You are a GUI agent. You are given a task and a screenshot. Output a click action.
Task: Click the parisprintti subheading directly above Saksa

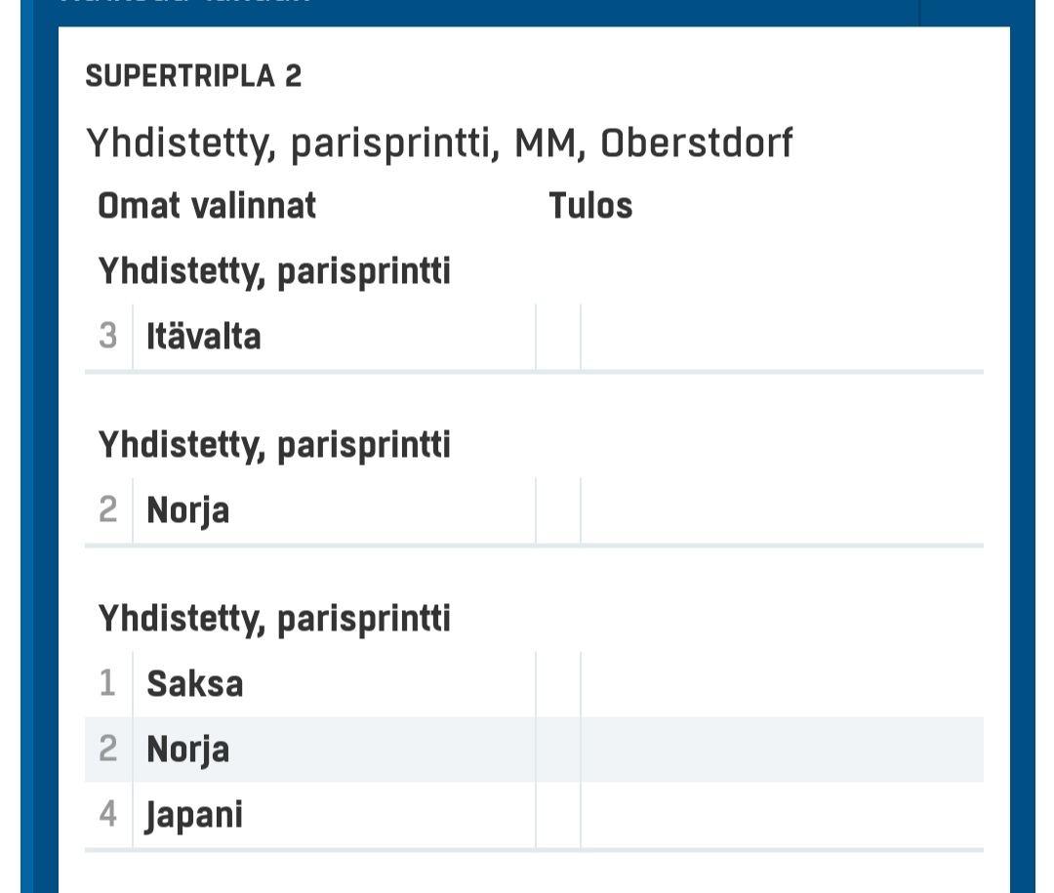pos(274,619)
